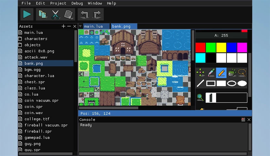The width and height of the screenshot is (270, 156).
Task: Switch to the bank.png tab
Action: tap(124, 26)
